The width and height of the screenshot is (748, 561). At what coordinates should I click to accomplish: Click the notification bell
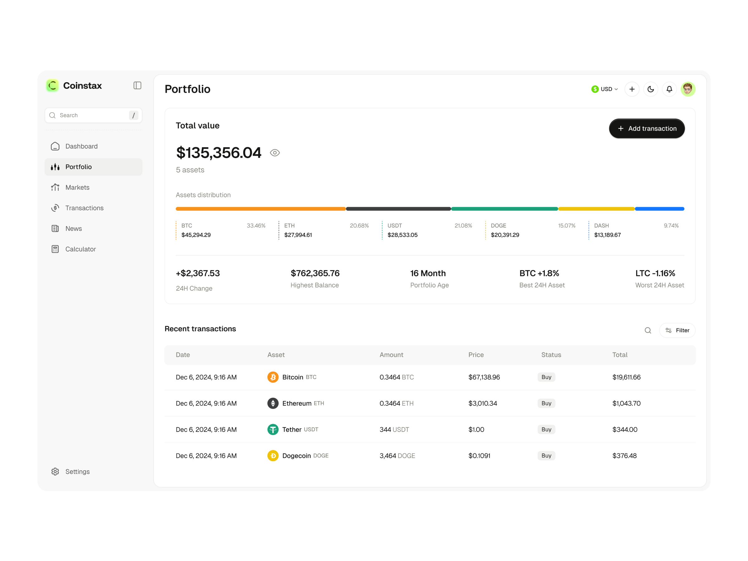click(669, 89)
